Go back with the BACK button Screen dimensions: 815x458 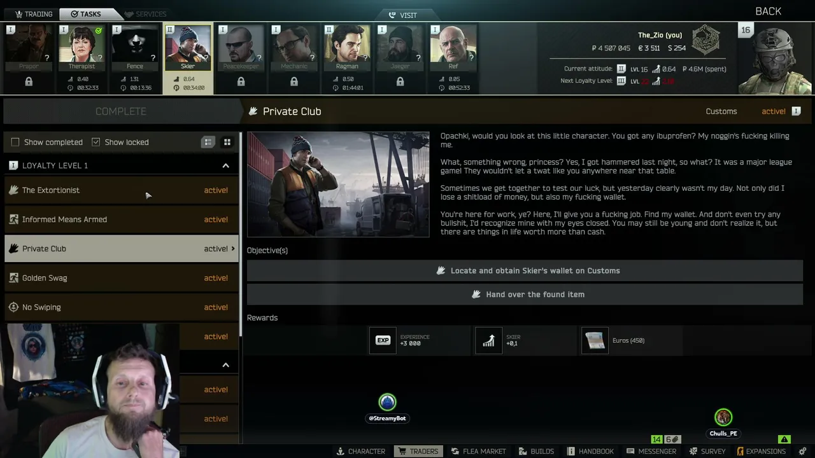click(x=768, y=11)
